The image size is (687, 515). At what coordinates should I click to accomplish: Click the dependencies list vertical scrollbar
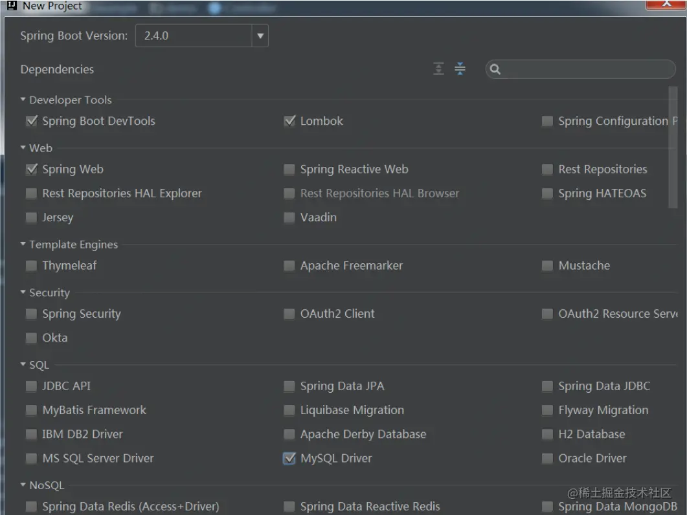click(x=673, y=147)
